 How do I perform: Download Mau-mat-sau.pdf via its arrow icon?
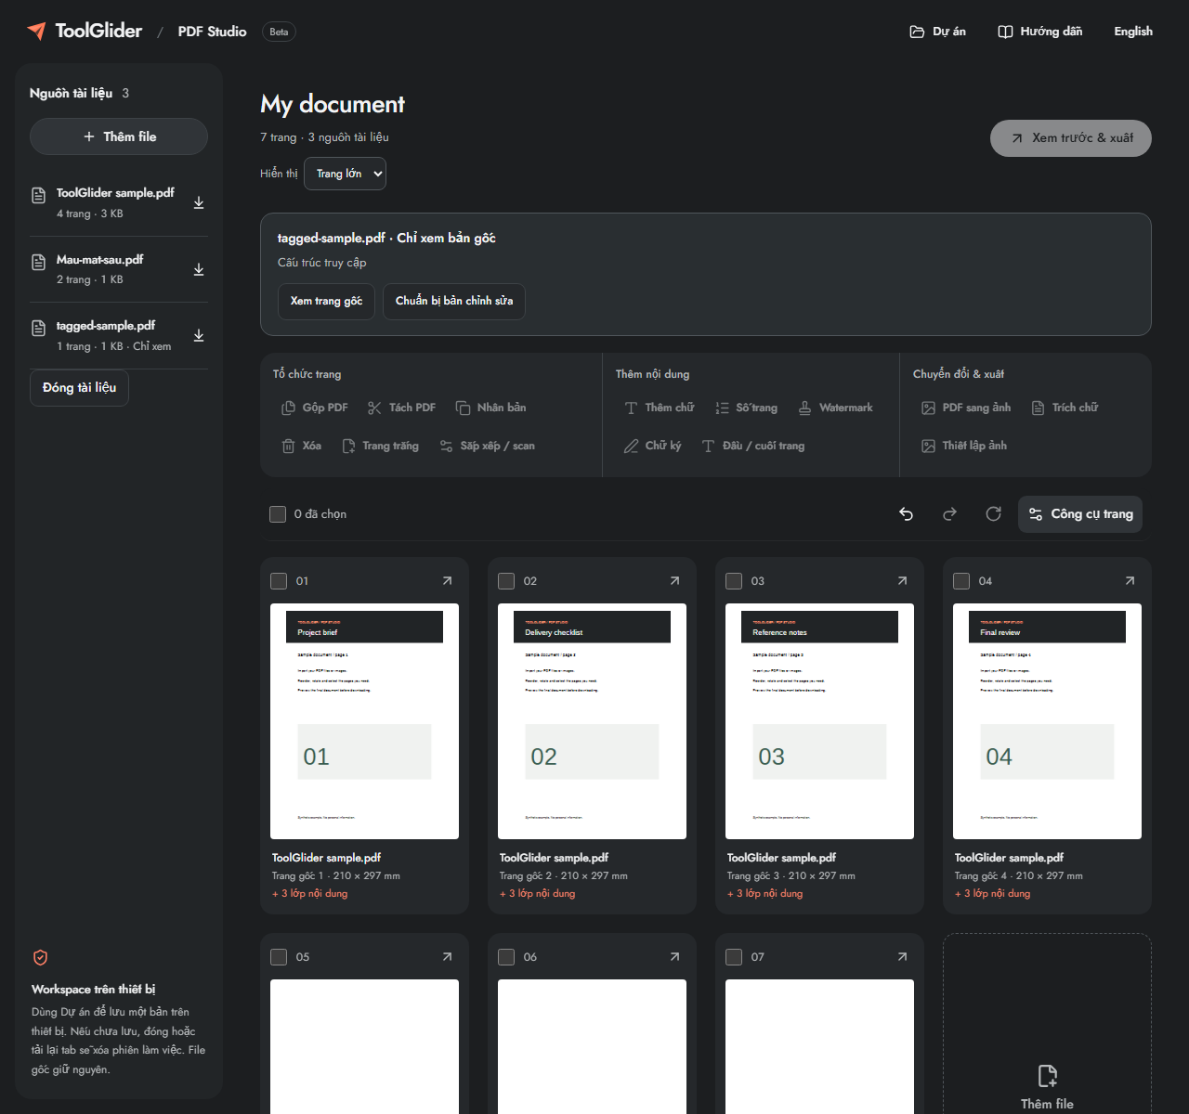point(199,269)
